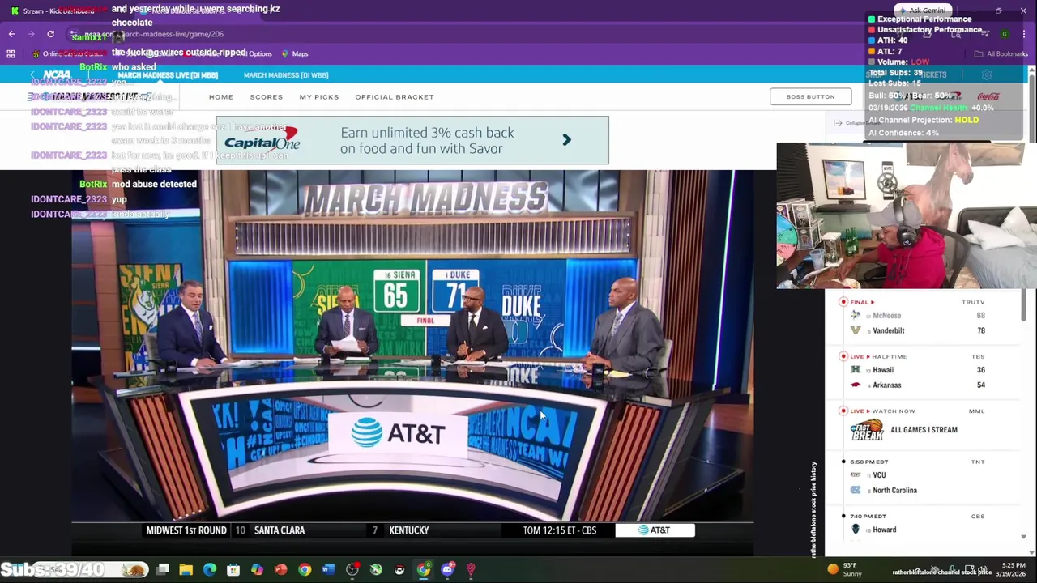
Task: Open the Chrome apps grid shortcut
Action: coord(11,53)
